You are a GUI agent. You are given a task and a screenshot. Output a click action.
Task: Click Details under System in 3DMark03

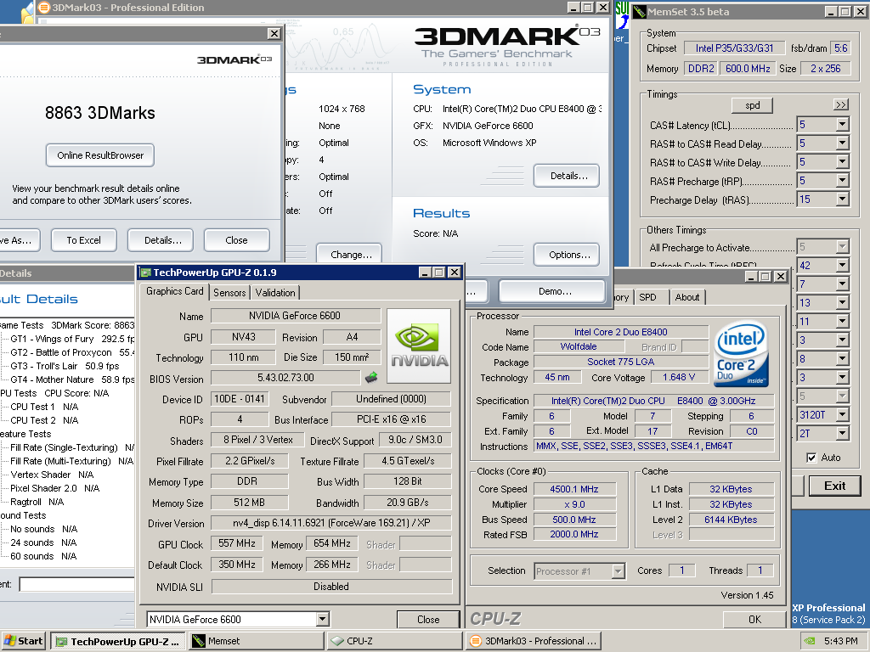pos(567,176)
